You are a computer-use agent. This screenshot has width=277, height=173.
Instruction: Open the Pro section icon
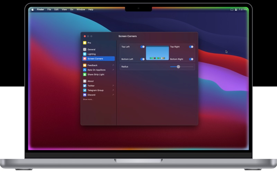84,43
